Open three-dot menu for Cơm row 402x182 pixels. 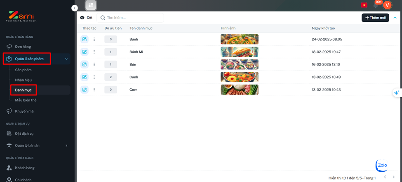(x=94, y=90)
